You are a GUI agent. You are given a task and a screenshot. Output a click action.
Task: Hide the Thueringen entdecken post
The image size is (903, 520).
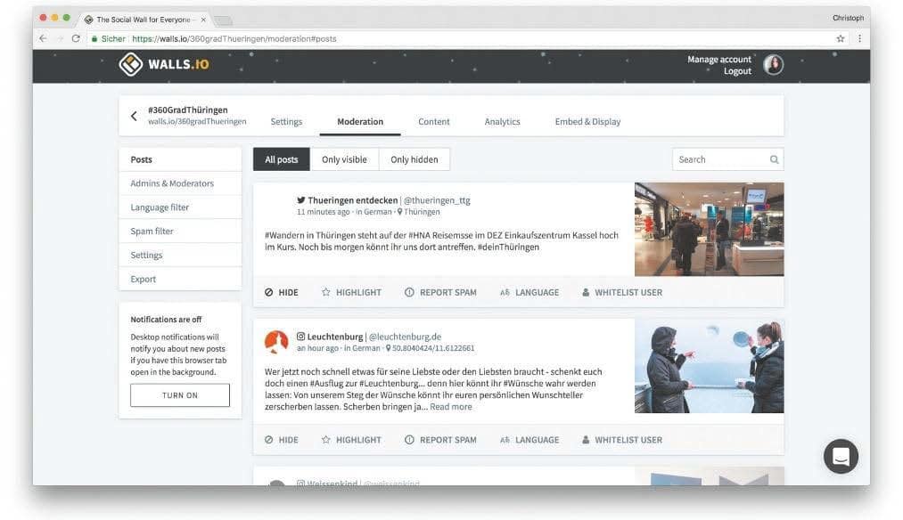pos(282,292)
